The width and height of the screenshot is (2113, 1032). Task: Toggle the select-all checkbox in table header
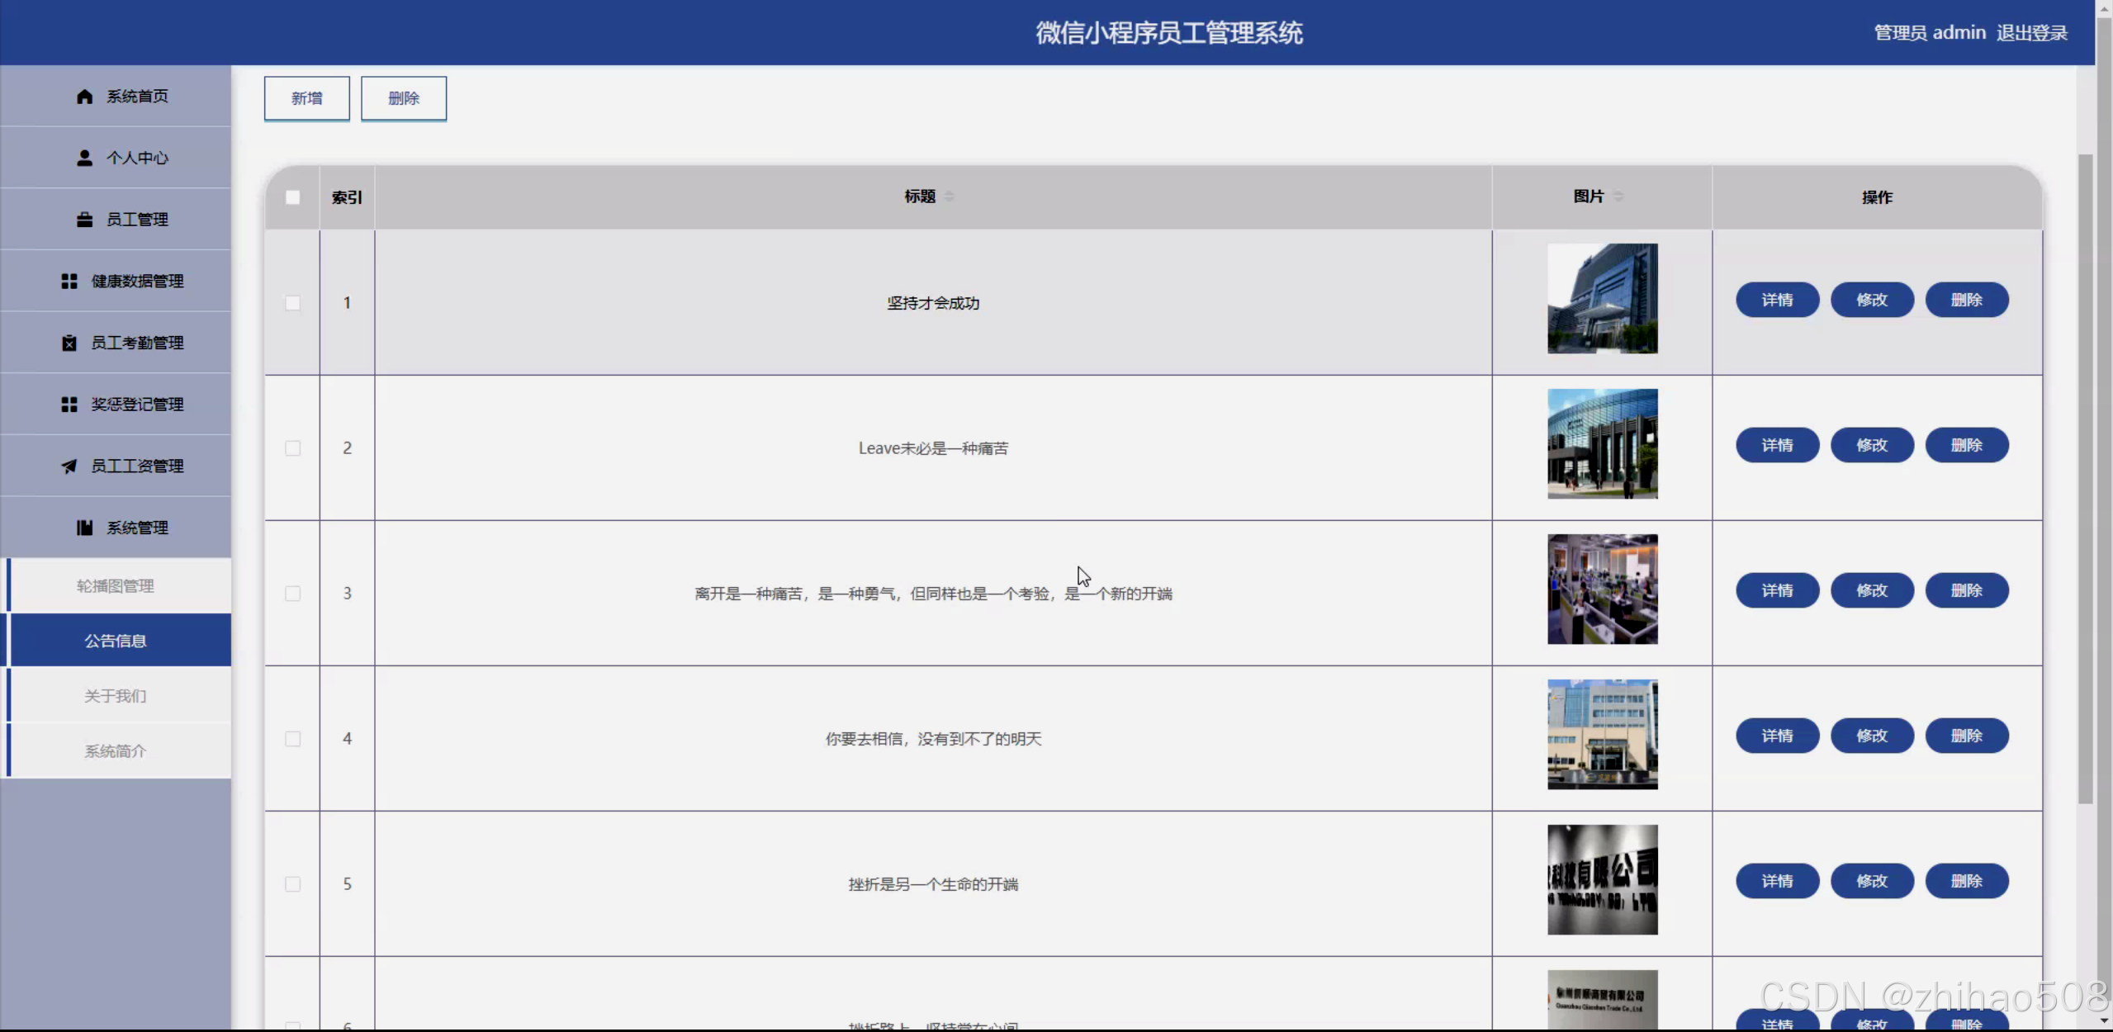point(292,197)
